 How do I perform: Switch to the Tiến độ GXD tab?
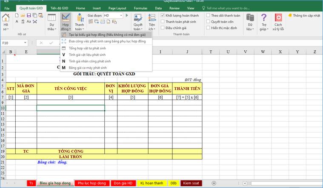click(x=59, y=8)
